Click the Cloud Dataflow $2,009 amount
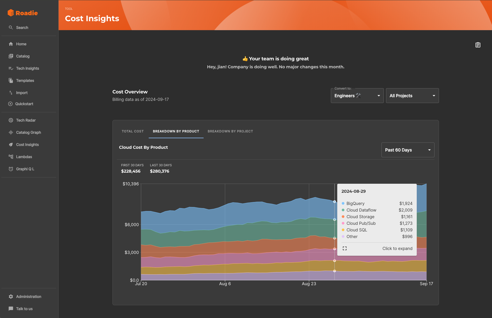The width and height of the screenshot is (492, 318). (x=406, y=210)
